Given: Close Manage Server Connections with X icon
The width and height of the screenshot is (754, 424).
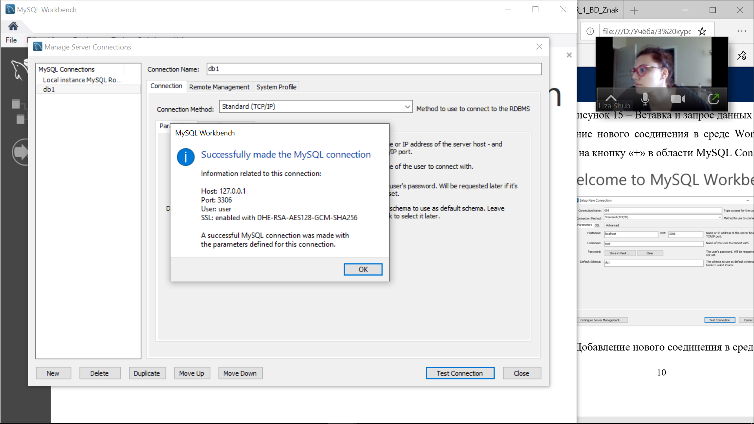Looking at the screenshot, I should (x=539, y=47).
